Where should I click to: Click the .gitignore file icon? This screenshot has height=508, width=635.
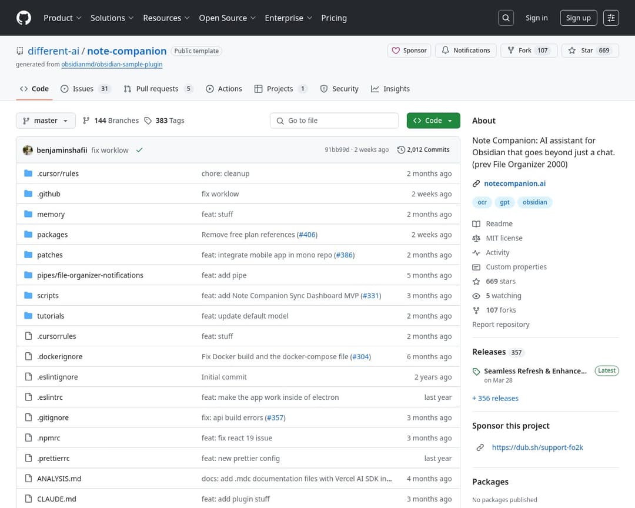tap(28, 417)
